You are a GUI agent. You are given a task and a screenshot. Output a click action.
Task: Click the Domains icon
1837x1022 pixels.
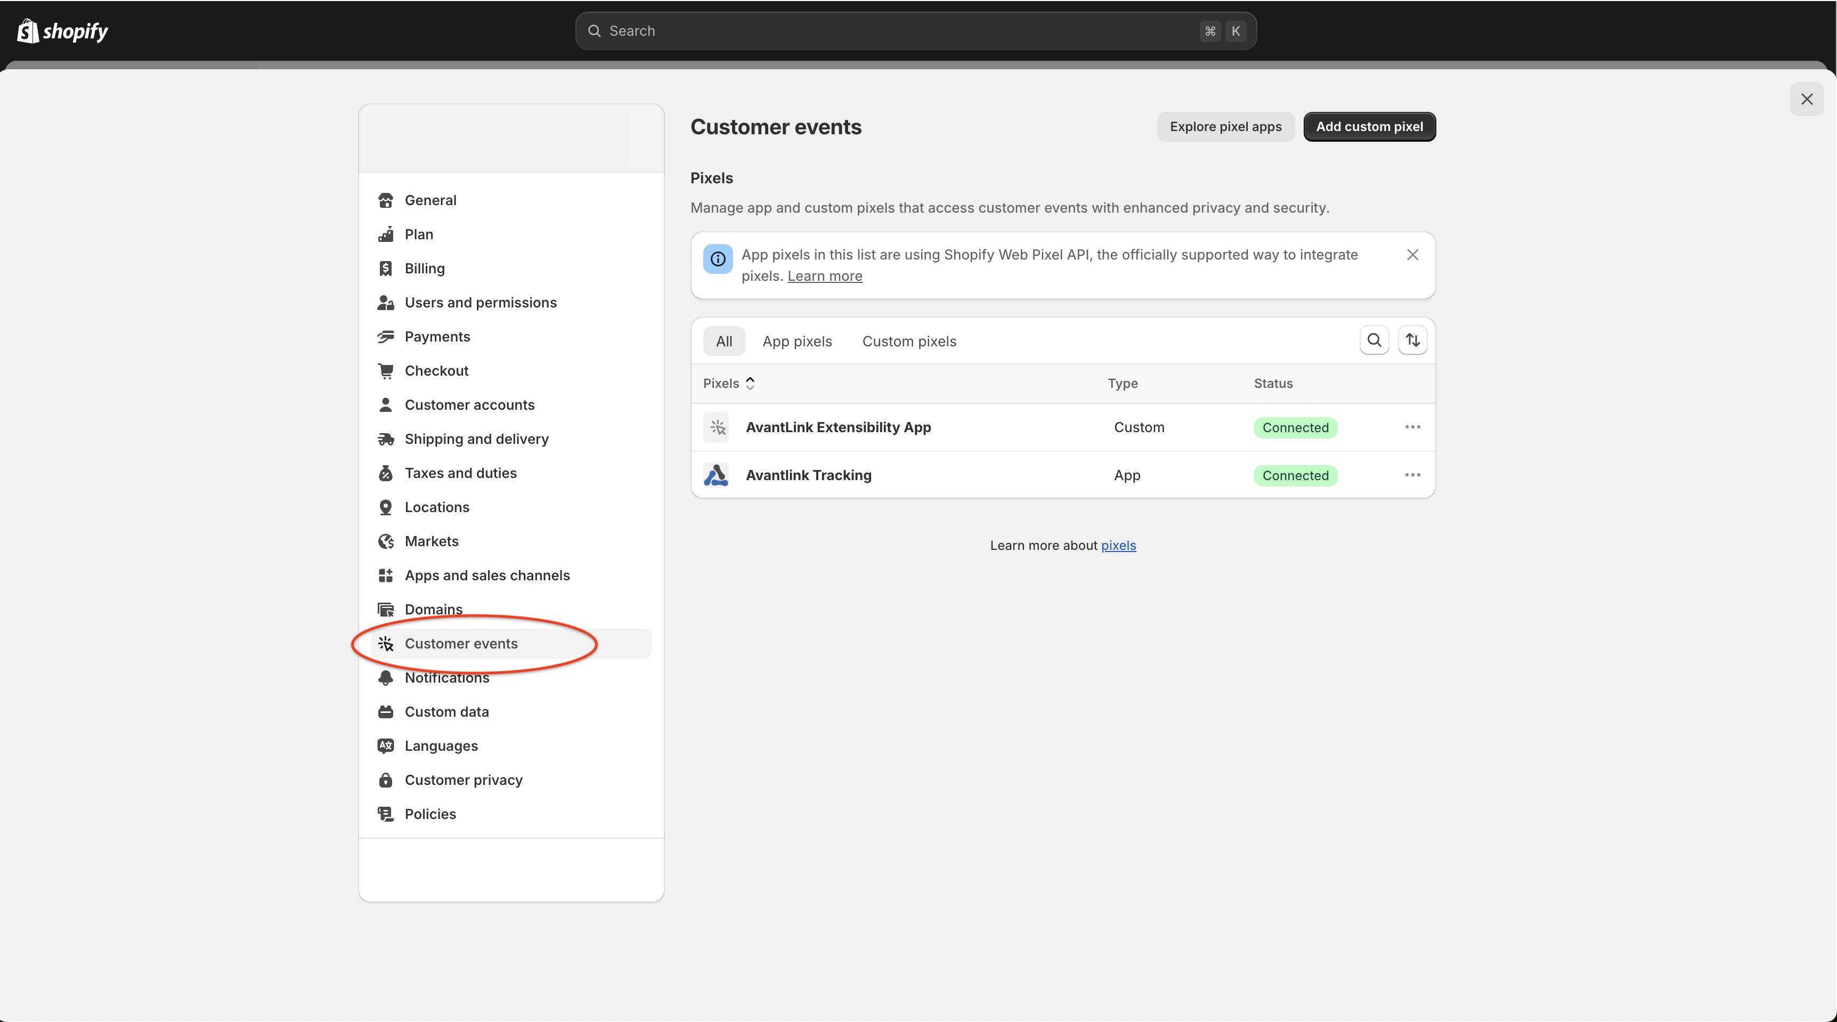[x=386, y=610]
